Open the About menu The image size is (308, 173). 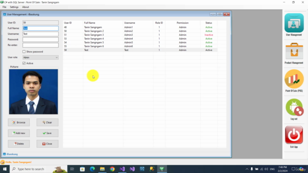click(x=26, y=7)
